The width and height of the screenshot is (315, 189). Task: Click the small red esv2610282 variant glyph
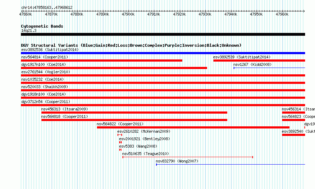coord(120,135)
